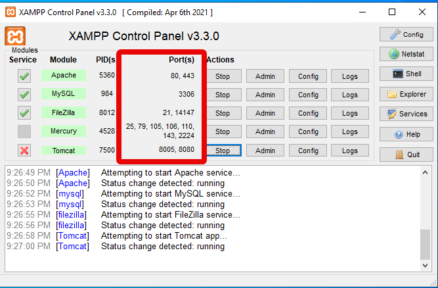438x288 pixels.
Task: Open FileZilla Admin
Action: click(265, 113)
